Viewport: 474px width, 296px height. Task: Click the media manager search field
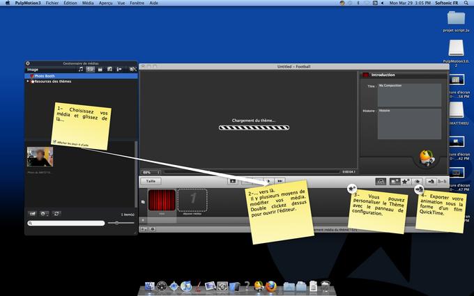click(x=66, y=223)
